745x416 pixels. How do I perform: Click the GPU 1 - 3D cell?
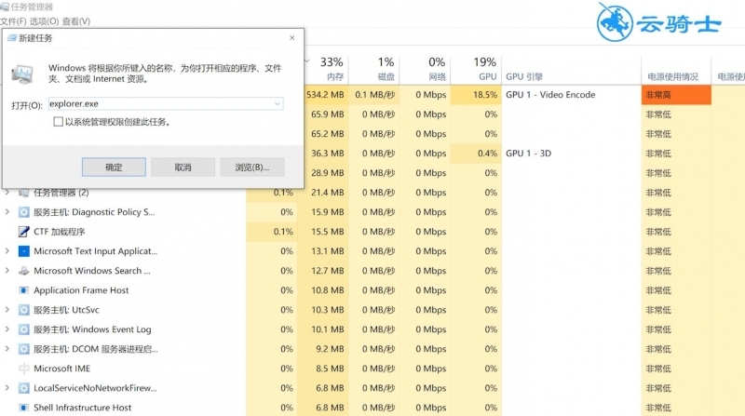(x=571, y=154)
